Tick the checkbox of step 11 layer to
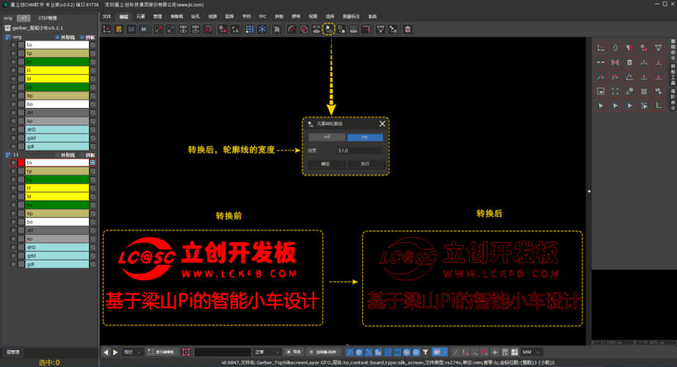The width and height of the screenshot is (677, 367). pos(13,163)
